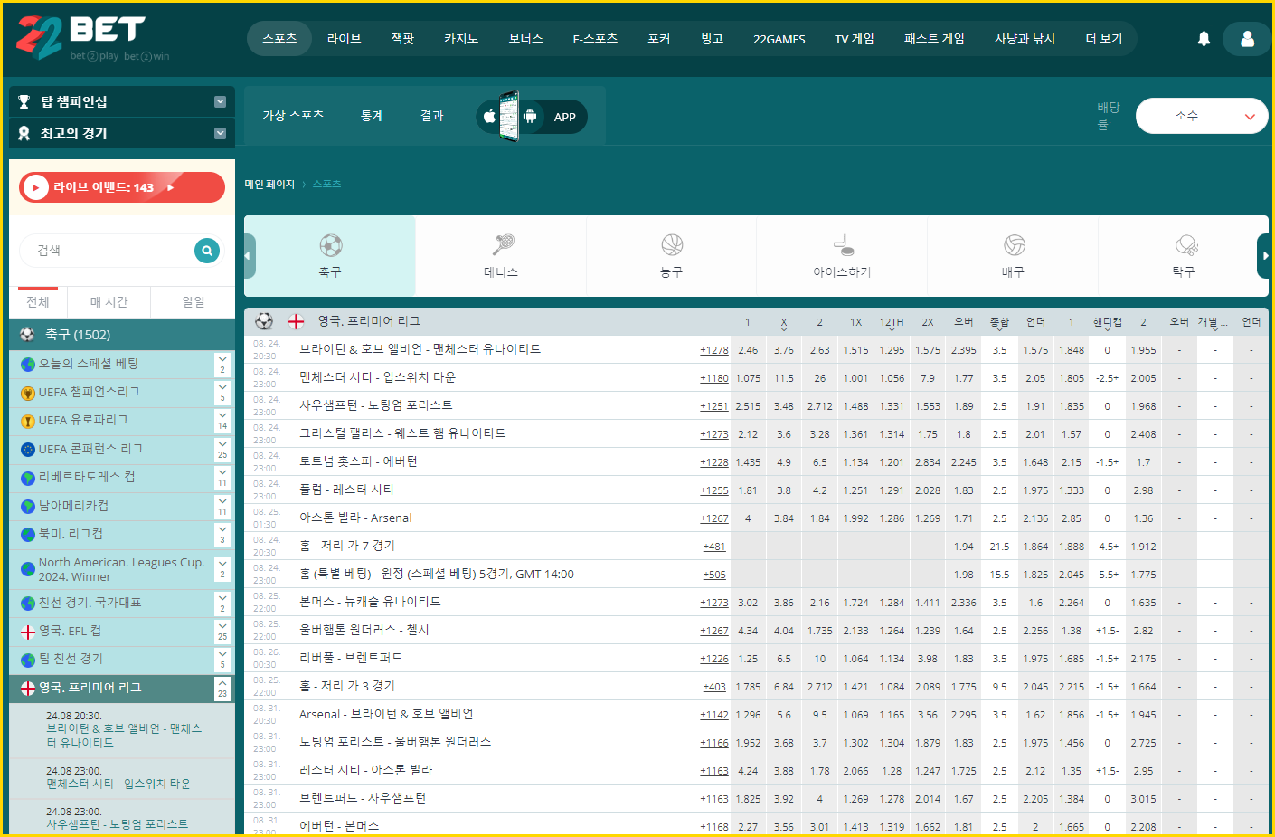Open the odds format 소수 dropdown
Viewport: 1275px width, 837px height.
[x=1202, y=116]
